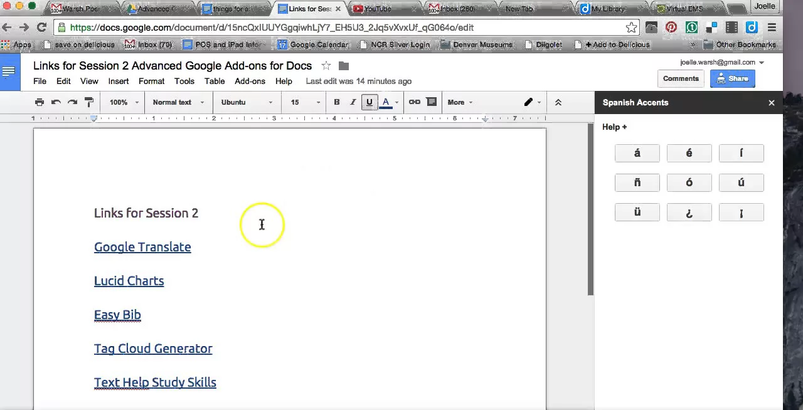The image size is (803, 410).
Task: Expand the More toolbar options
Action: (x=460, y=102)
